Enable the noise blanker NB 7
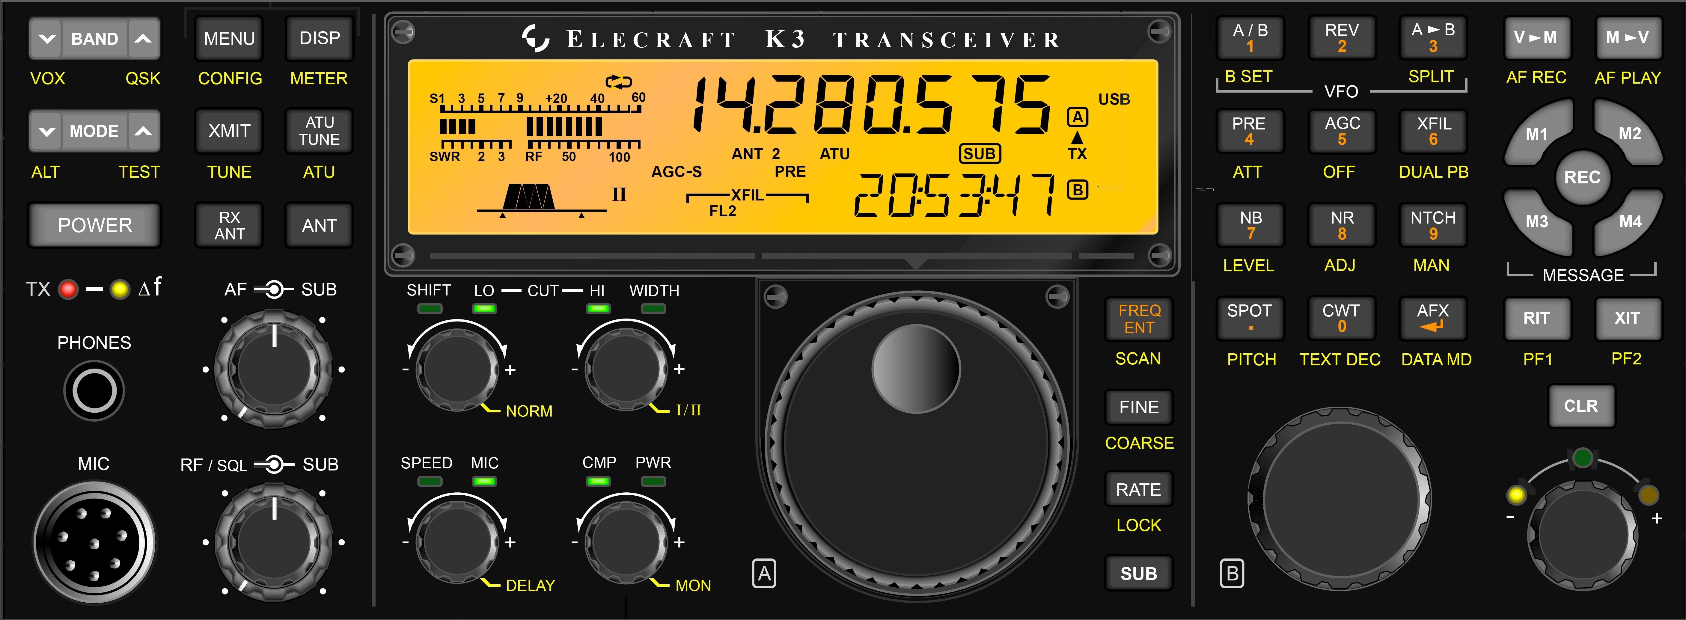 pyautogui.click(x=1250, y=225)
